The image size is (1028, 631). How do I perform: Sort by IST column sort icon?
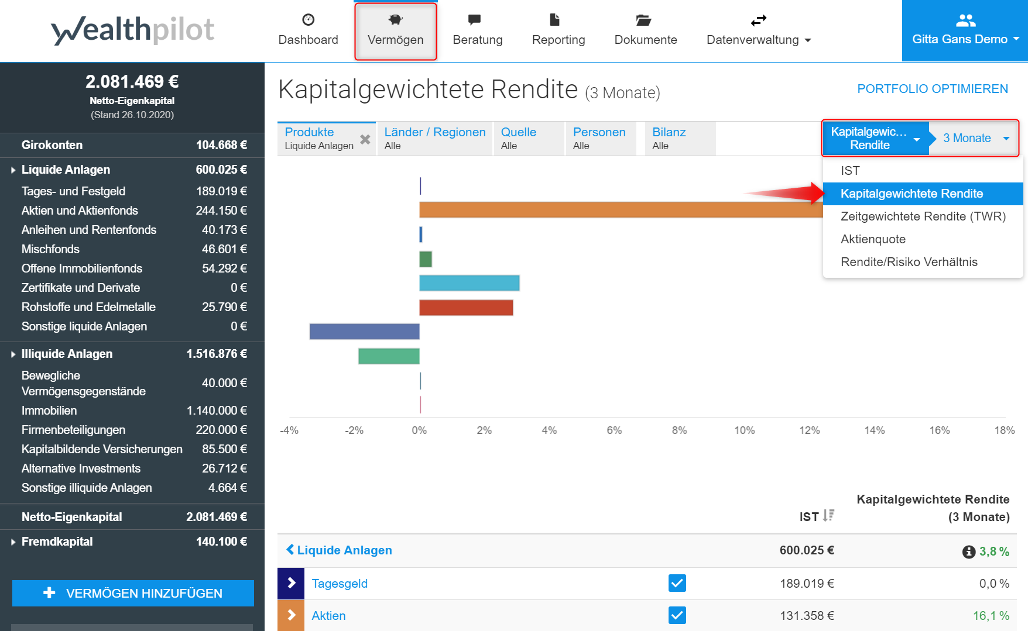point(828,515)
